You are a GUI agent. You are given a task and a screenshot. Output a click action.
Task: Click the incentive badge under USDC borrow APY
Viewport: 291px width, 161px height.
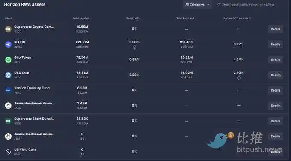(x=239, y=78)
